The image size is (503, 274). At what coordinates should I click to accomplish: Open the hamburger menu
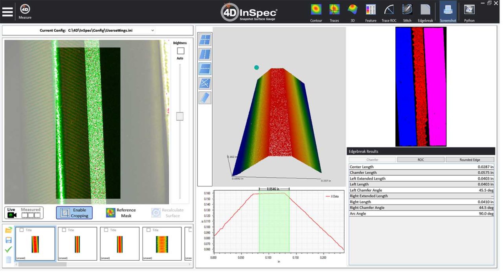tap(7, 11)
